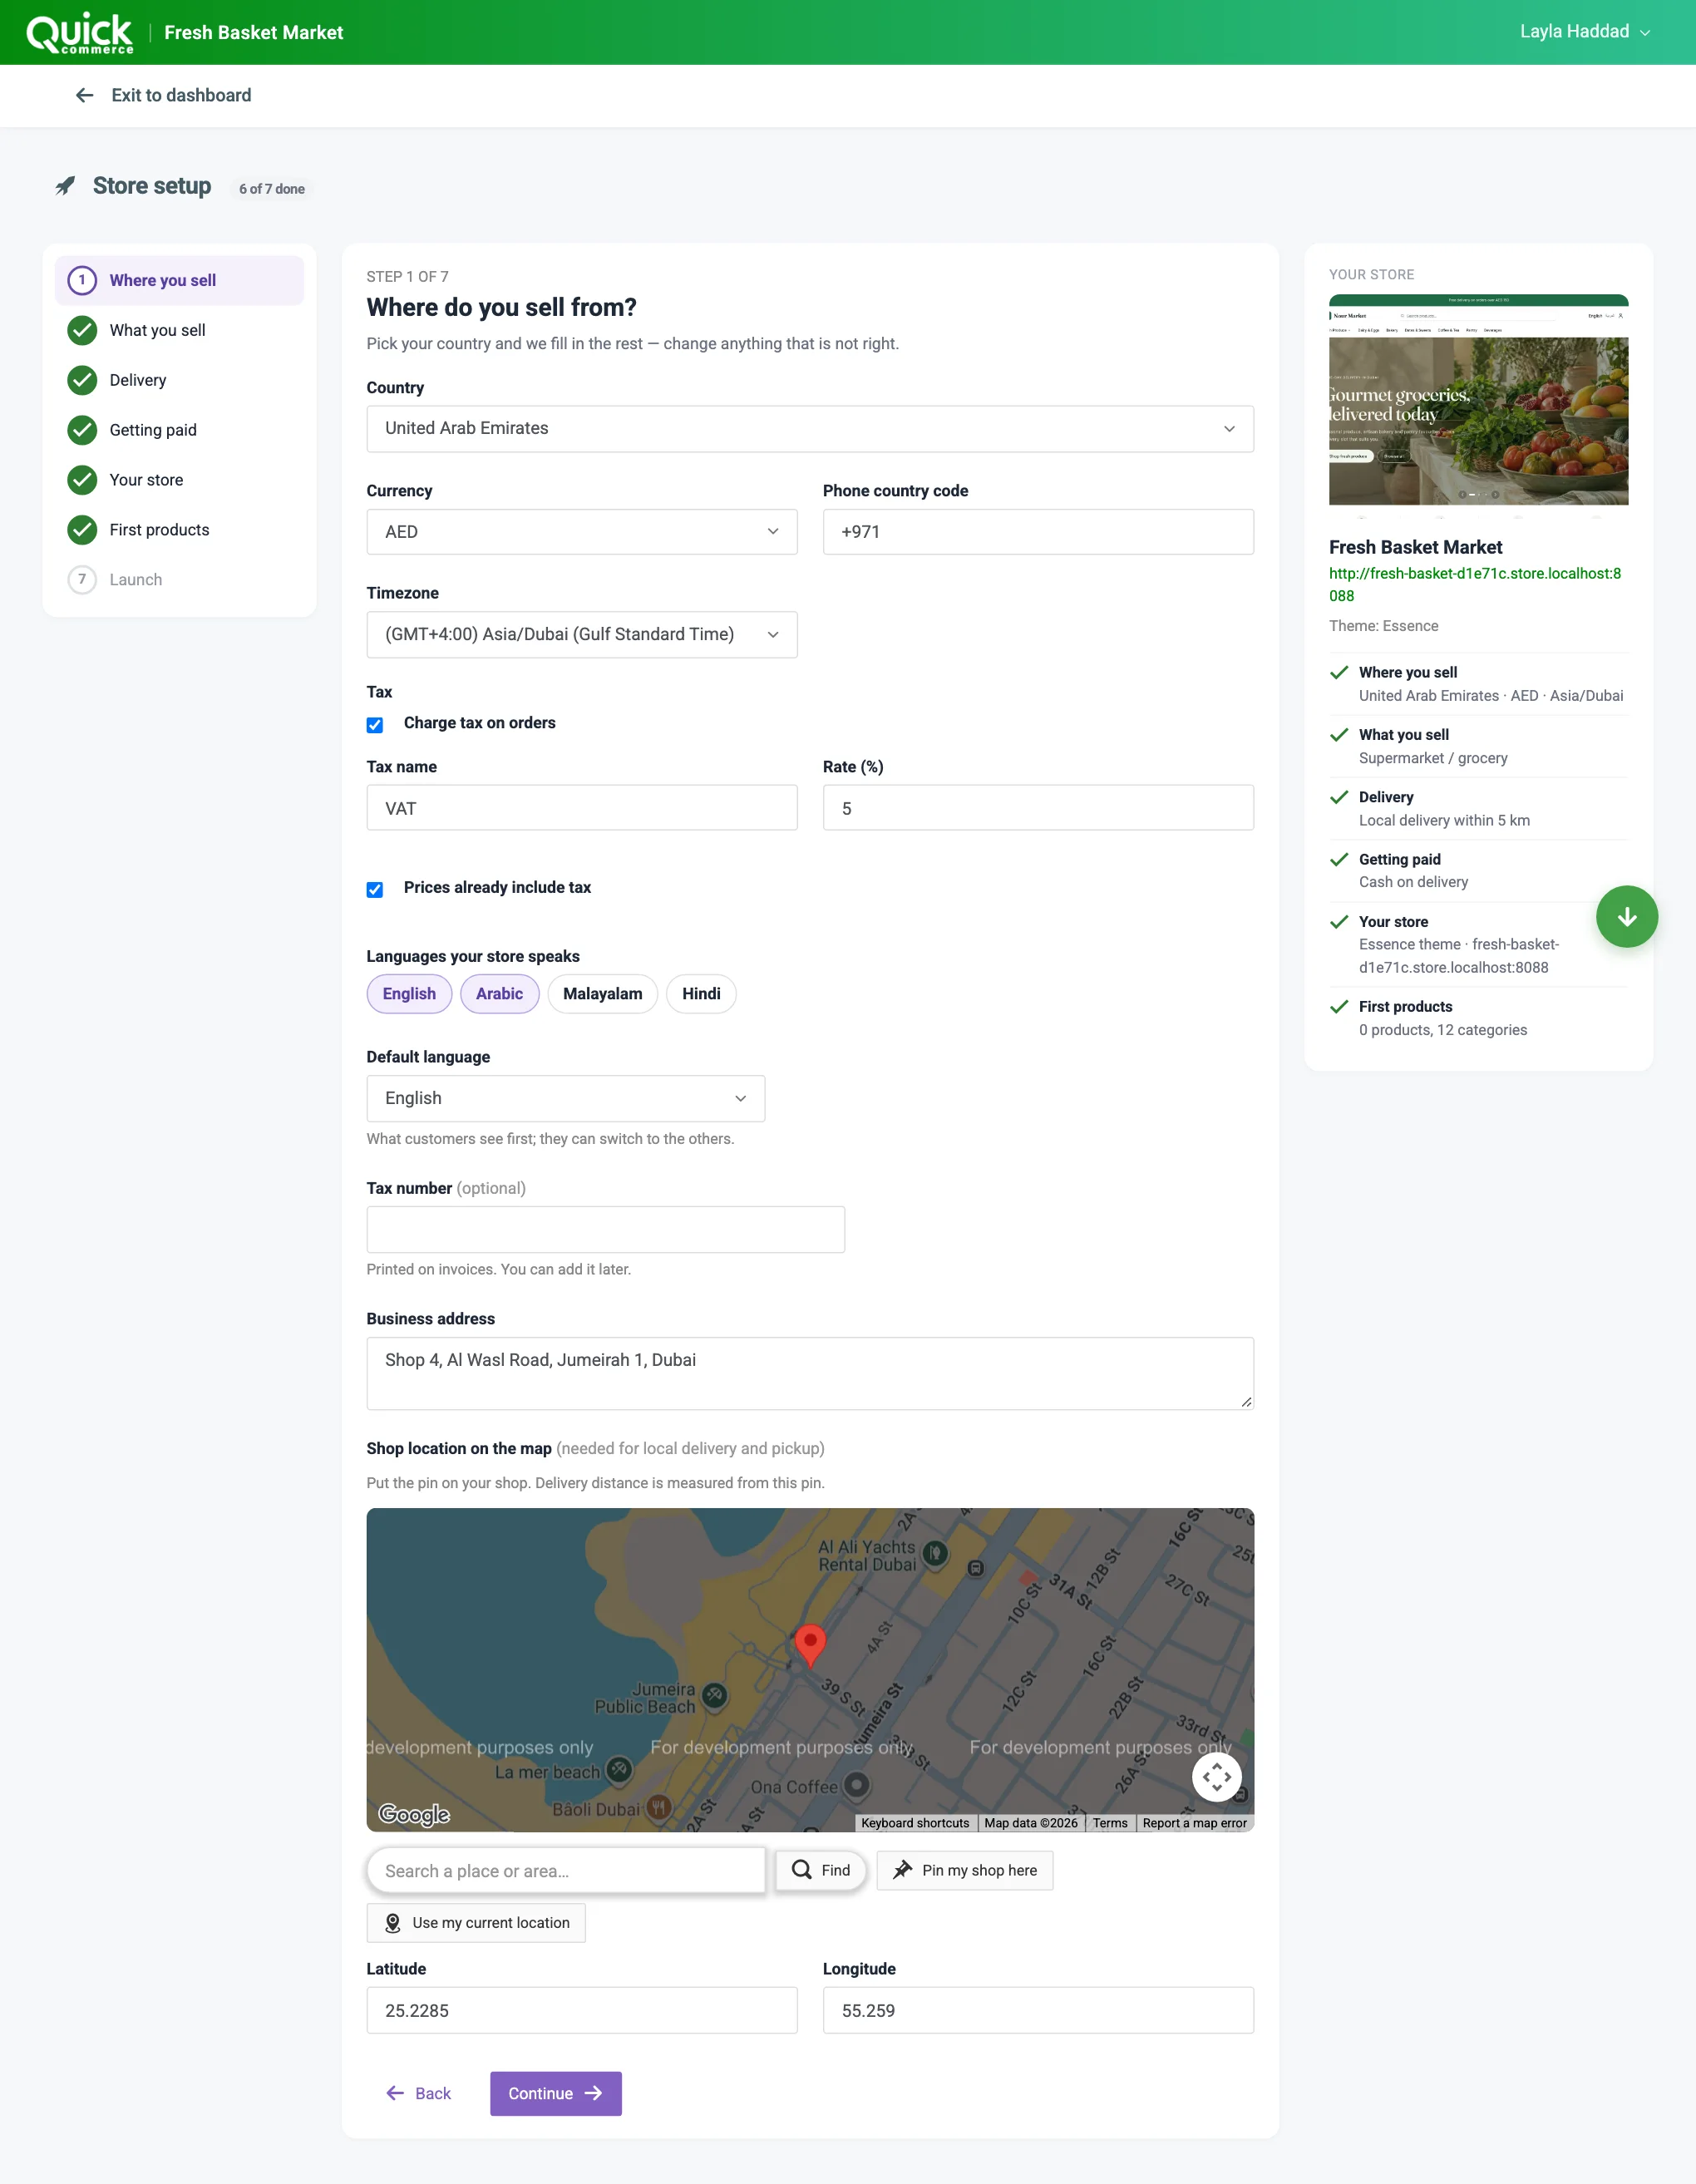Select the Malayalam language chip

click(602, 994)
